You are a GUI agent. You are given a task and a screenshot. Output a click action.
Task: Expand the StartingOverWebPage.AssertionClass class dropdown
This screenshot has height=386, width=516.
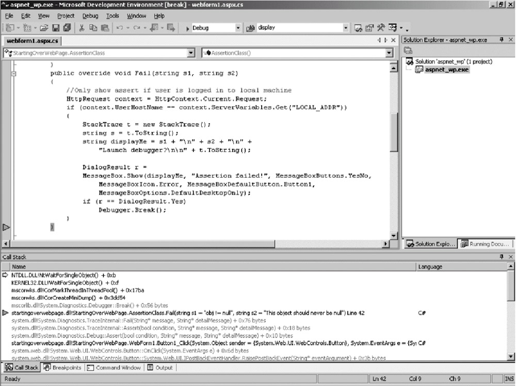coord(191,53)
